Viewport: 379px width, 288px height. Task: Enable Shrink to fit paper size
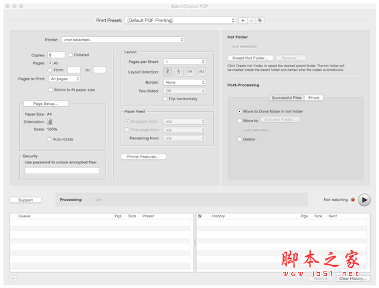[50, 90]
